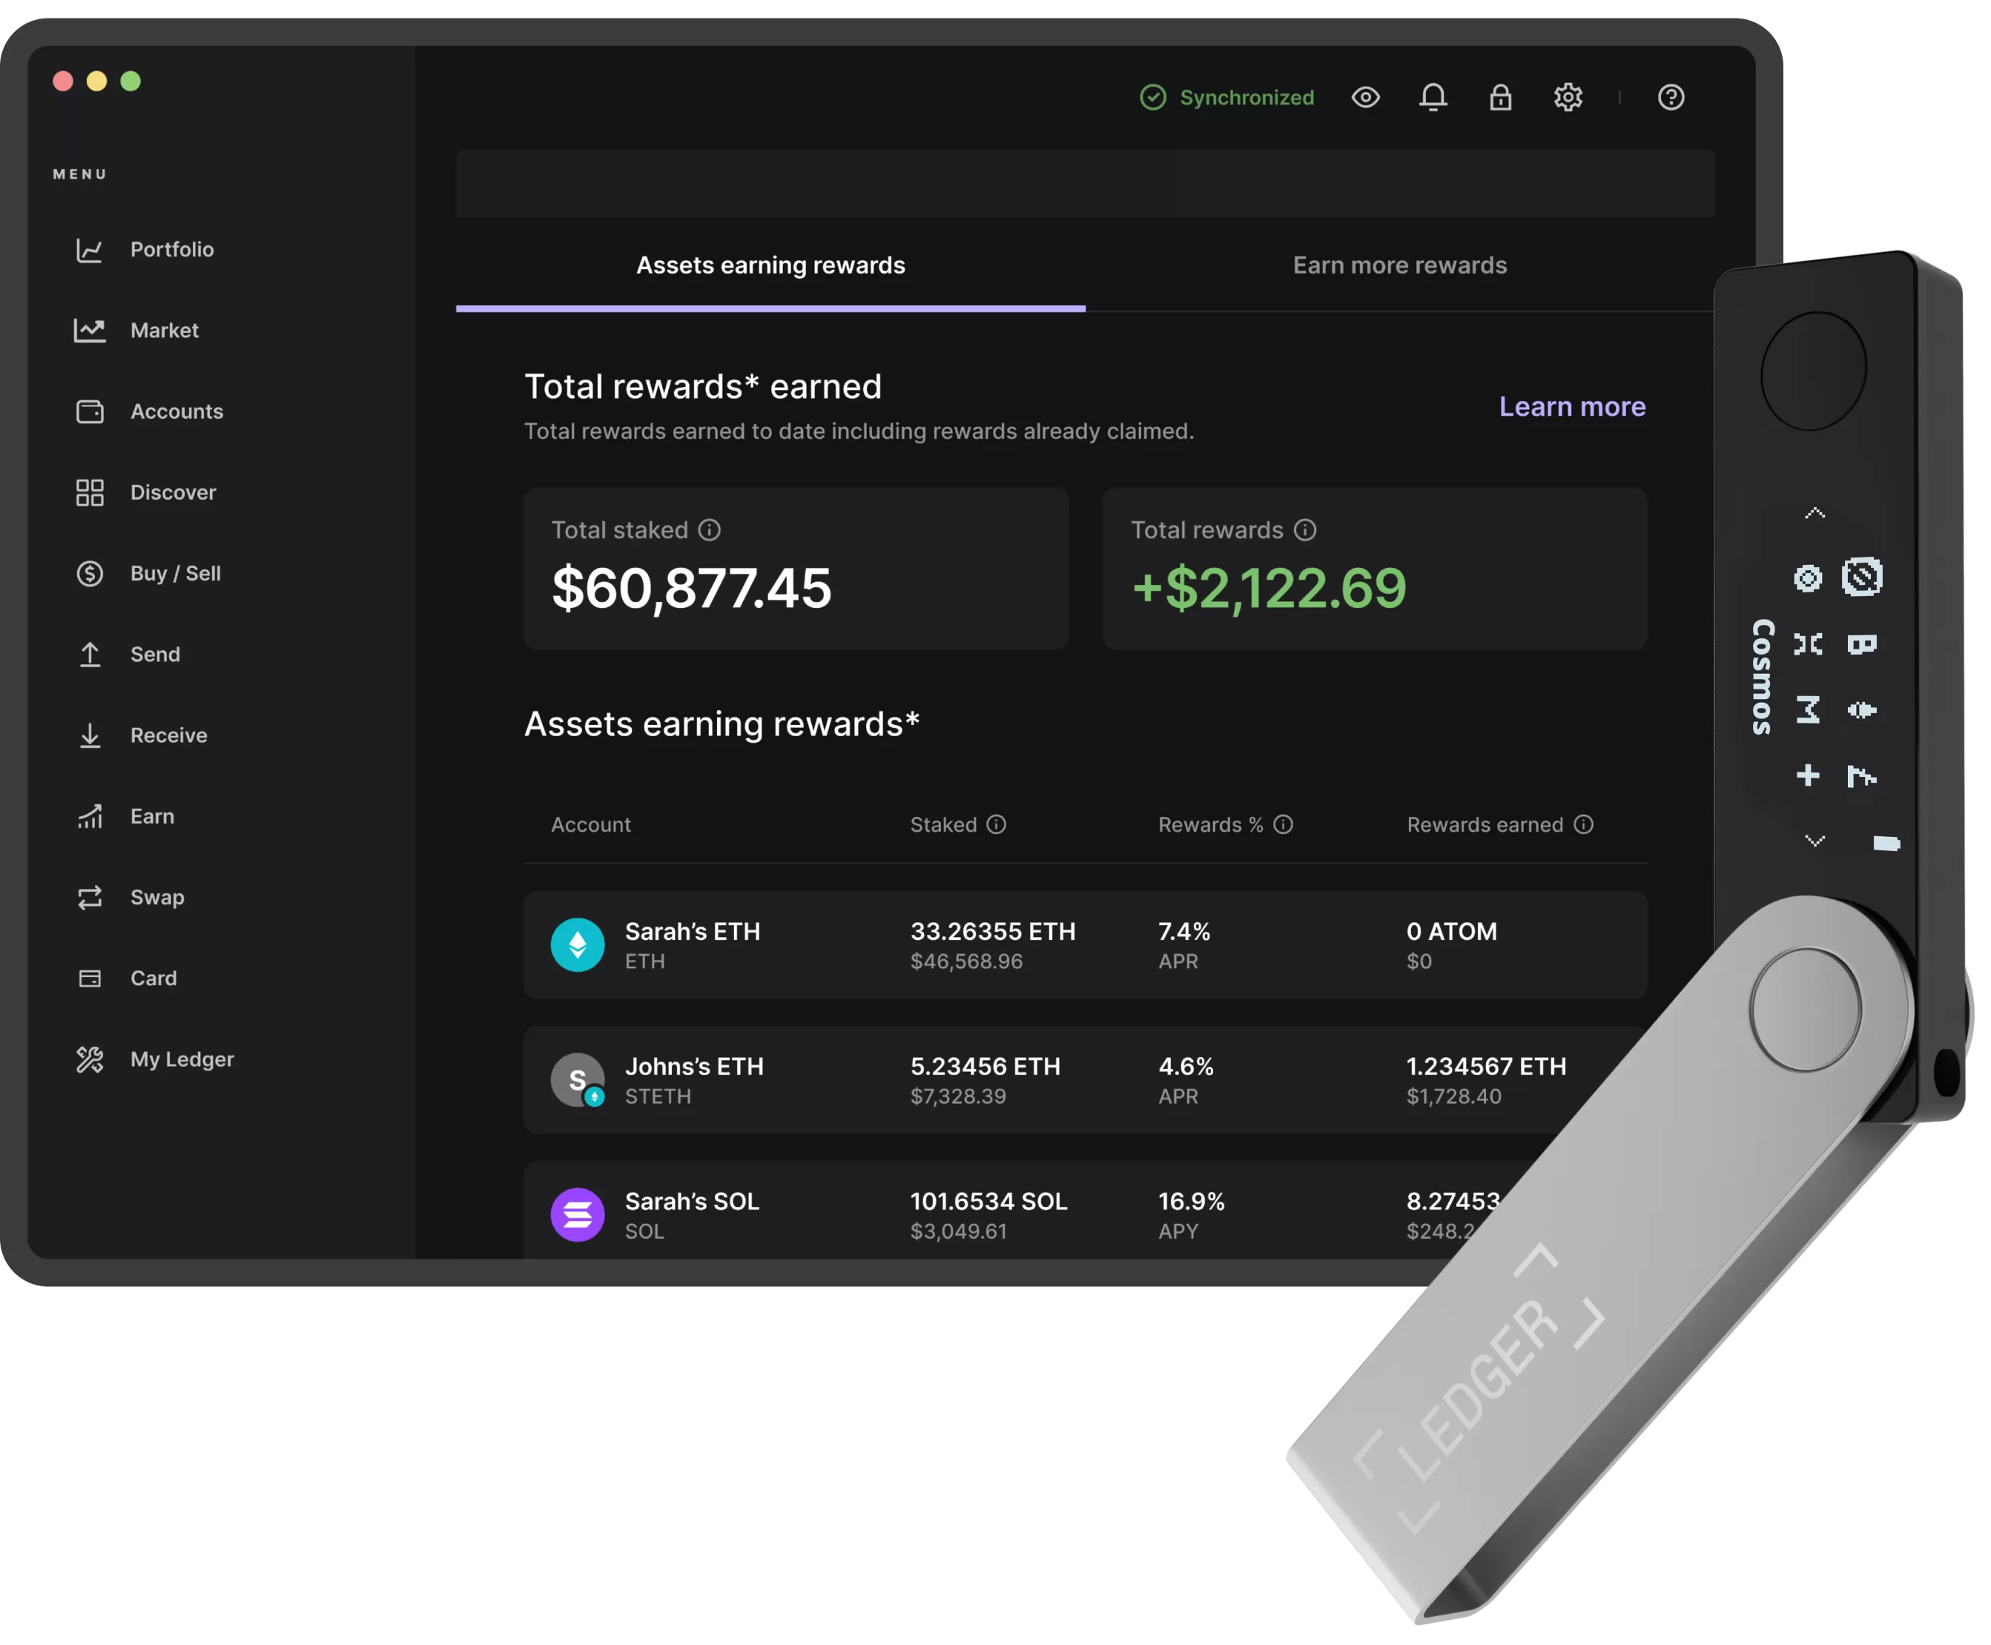Open the Discover section
The image size is (1991, 1645).
coord(172,489)
